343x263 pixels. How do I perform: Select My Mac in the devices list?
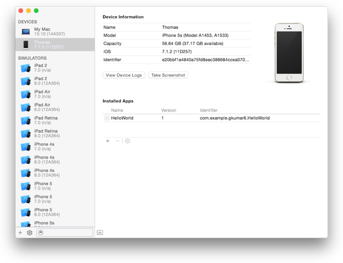coord(55,31)
